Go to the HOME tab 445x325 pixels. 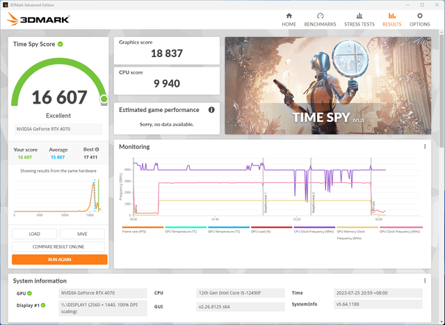click(289, 19)
